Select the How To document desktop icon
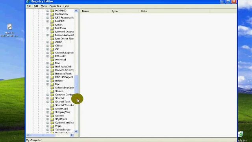Image resolution: width=252 pixels, height=142 pixels. pyautogui.click(x=9, y=27)
